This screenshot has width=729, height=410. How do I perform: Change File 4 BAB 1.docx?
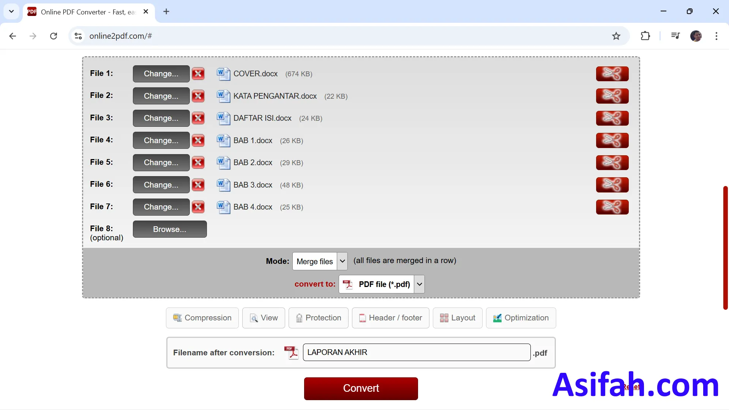click(x=161, y=140)
